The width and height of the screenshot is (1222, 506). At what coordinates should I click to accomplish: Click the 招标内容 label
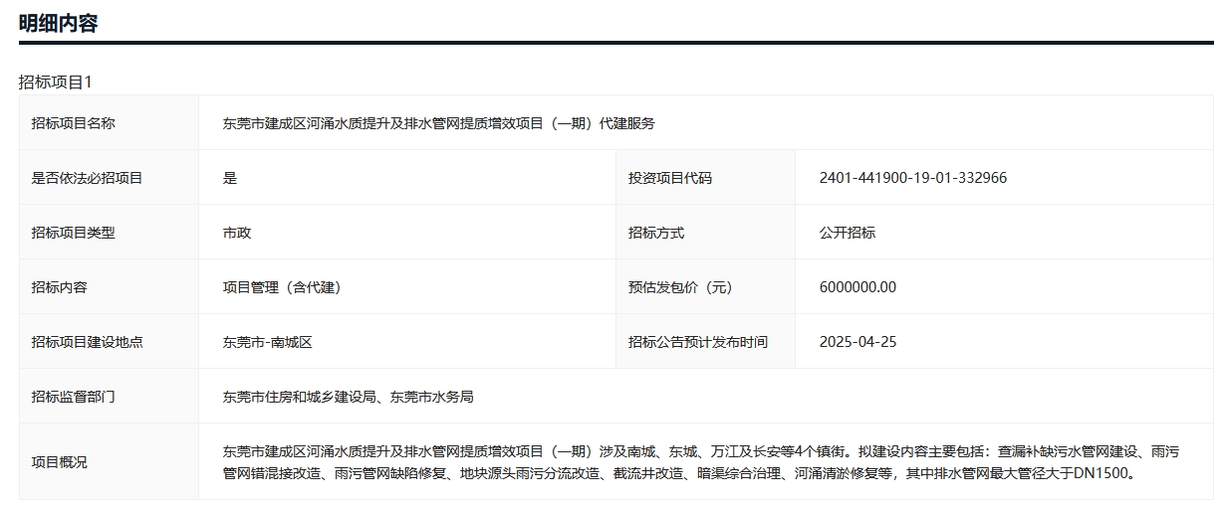60,287
